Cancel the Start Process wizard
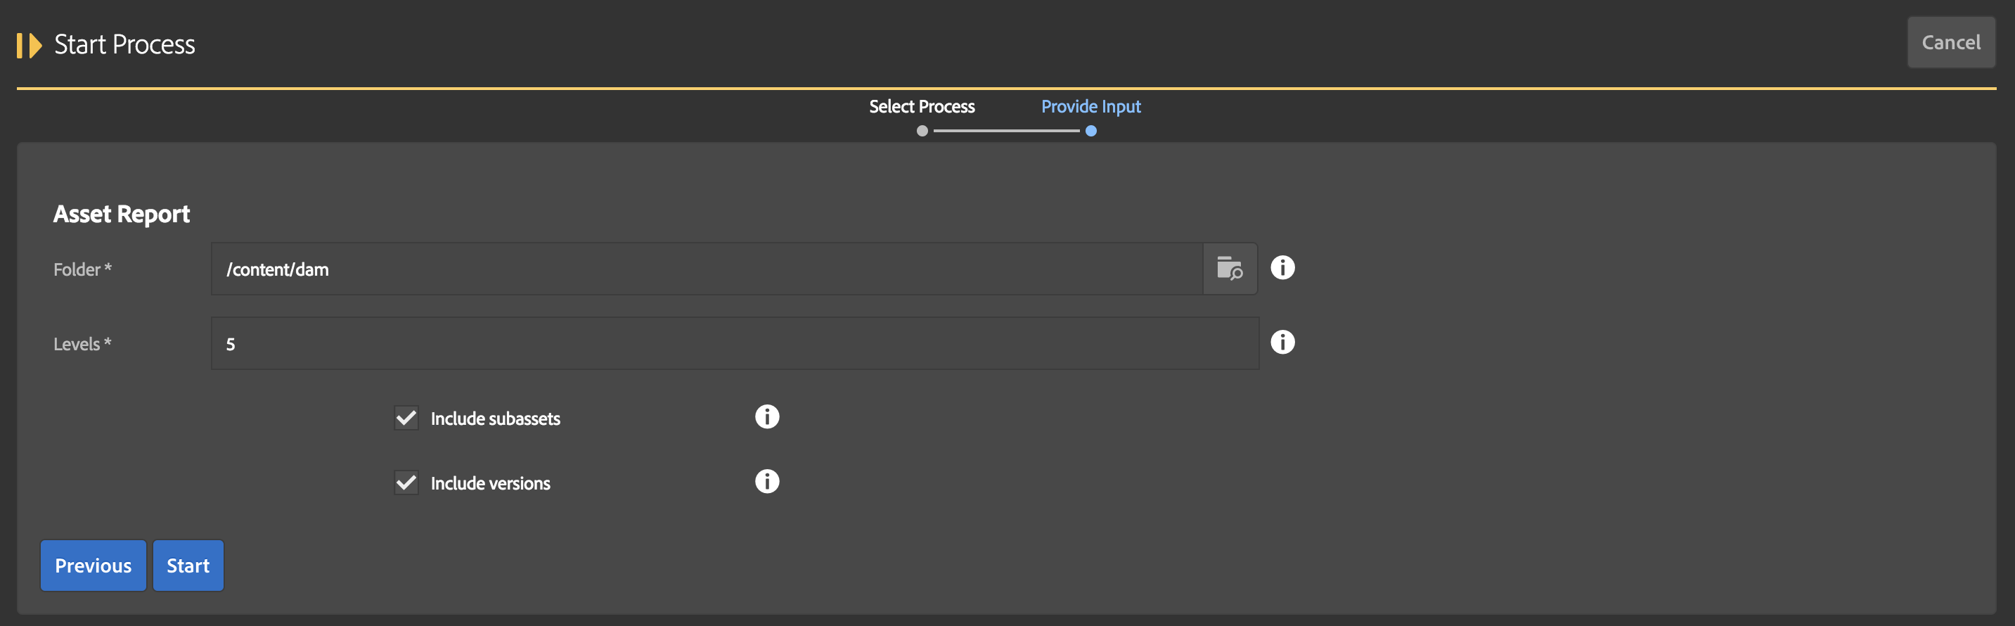The height and width of the screenshot is (626, 2015). 1951,42
